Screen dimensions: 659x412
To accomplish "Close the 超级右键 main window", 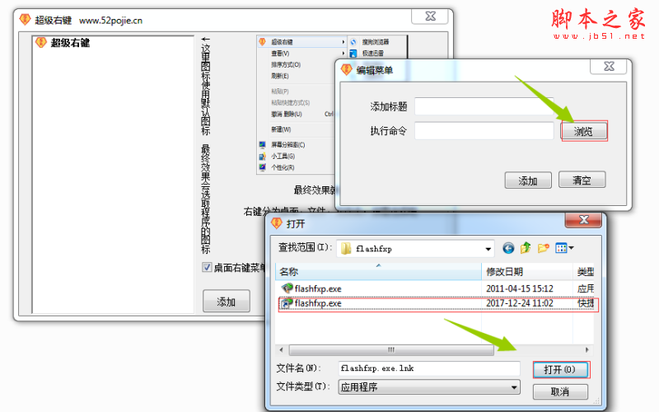I will pyautogui.click(x=430, y=16).
